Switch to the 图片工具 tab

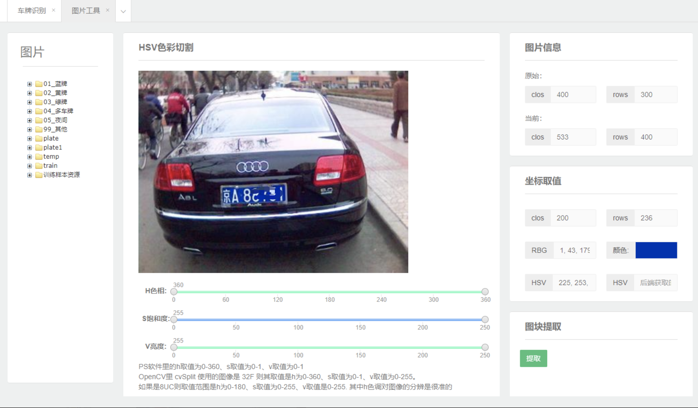pos(85,11)
